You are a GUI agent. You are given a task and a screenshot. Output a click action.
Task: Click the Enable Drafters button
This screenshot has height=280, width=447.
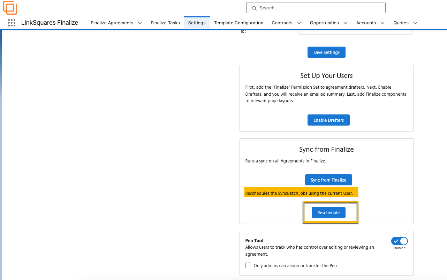coord(328,120)
